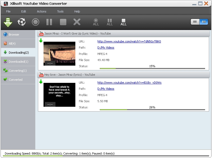
Task: Click the Xilisoft app icon in the title bar
Action: pos(6,4)
